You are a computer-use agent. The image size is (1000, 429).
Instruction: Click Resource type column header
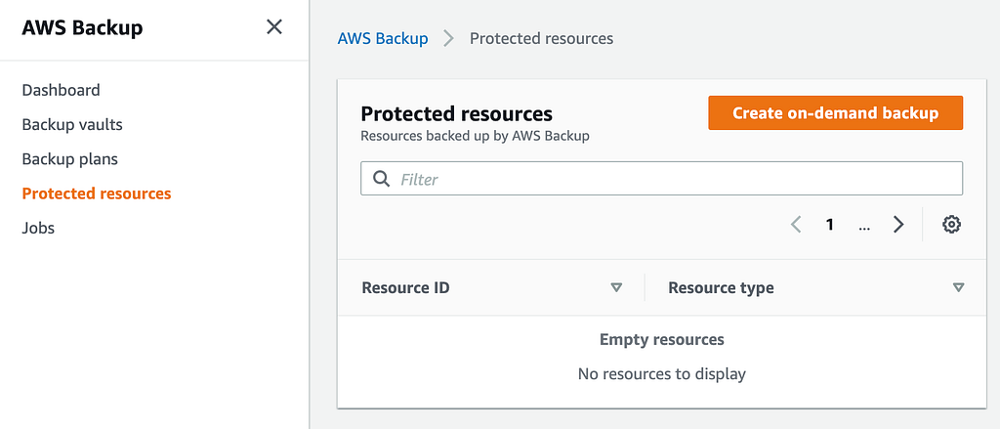pyautogui.click(x=722, y=288)
